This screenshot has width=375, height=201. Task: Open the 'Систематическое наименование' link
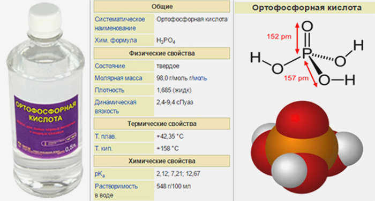(120, 23)
